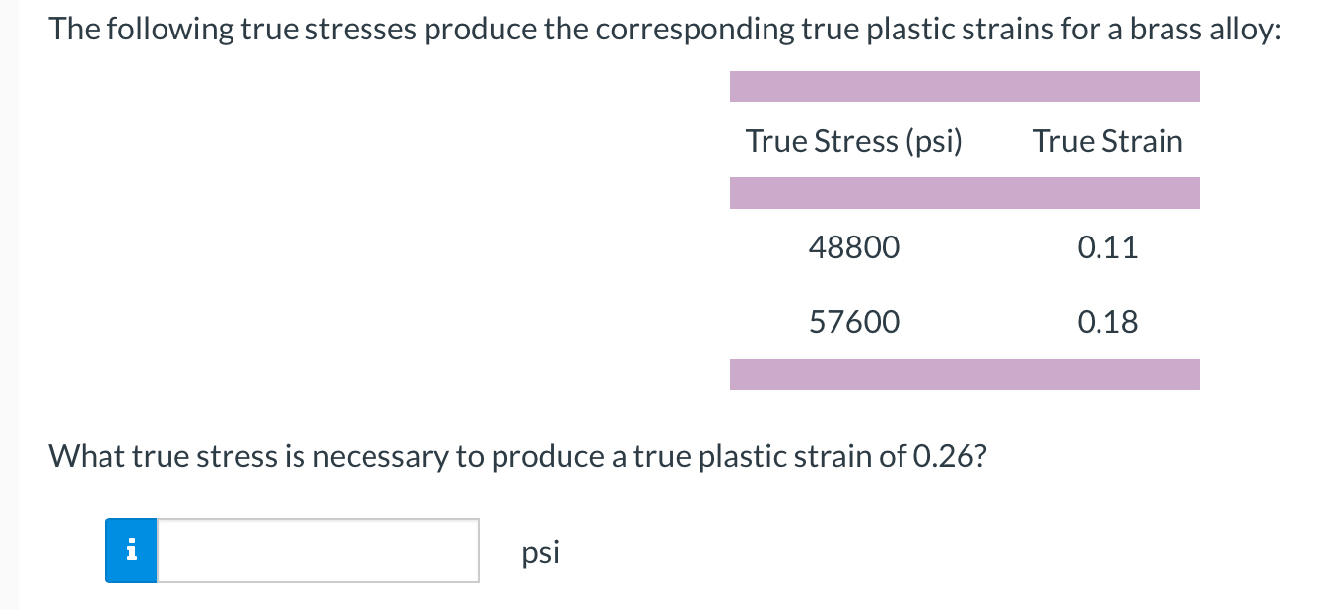Click the bottom purple table banner
Viewport: 1333px width, 610px height.
(x=965, y=374)
